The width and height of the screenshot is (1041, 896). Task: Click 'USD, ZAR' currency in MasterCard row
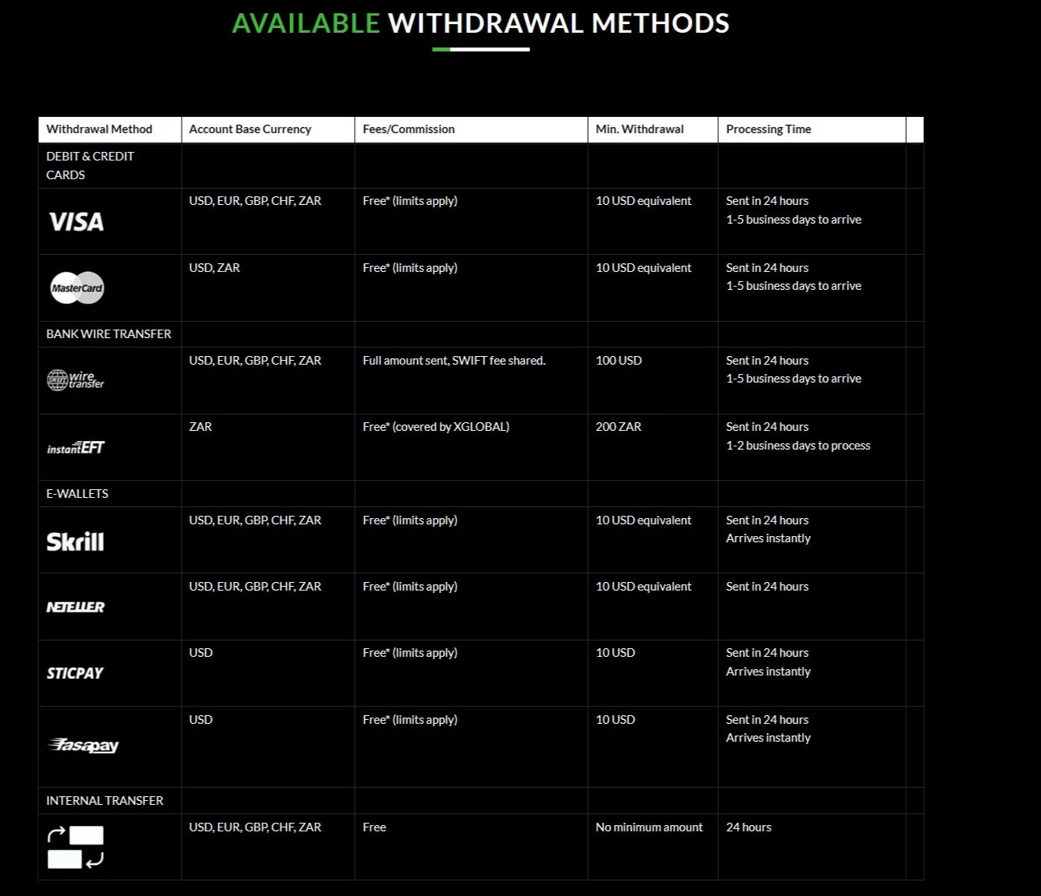pos(214,267)
